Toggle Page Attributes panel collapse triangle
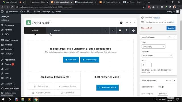Image resolution: width=182 pixels, height=102 pixels. (x=175, y=37)
